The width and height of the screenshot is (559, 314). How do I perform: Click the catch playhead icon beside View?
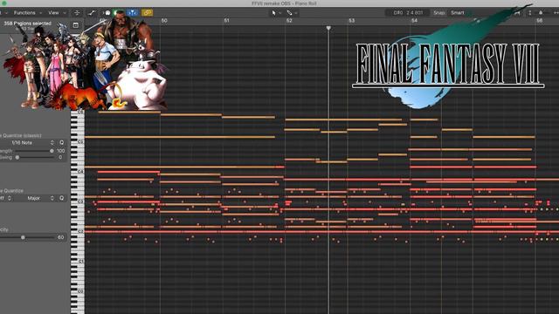coord(77,13)
